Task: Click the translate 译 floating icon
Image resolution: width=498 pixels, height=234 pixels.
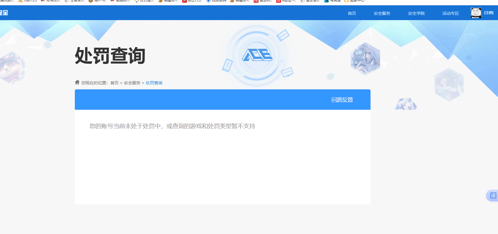Action: (493, 196)
